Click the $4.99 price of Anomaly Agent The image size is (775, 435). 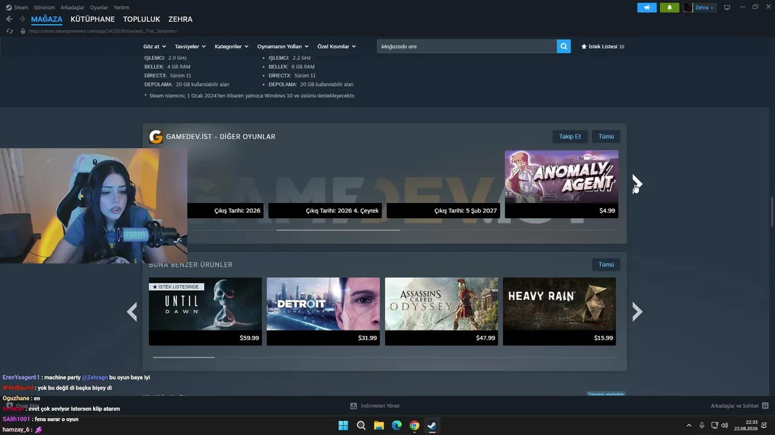(x=607, y=211)
